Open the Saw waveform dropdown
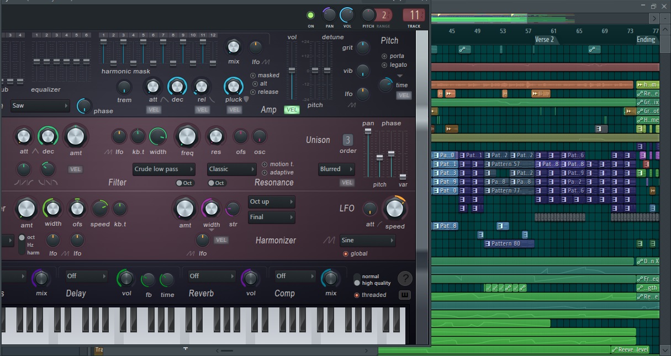The width and height of the screenshot is (671, 356). click(x=40, y=105)
